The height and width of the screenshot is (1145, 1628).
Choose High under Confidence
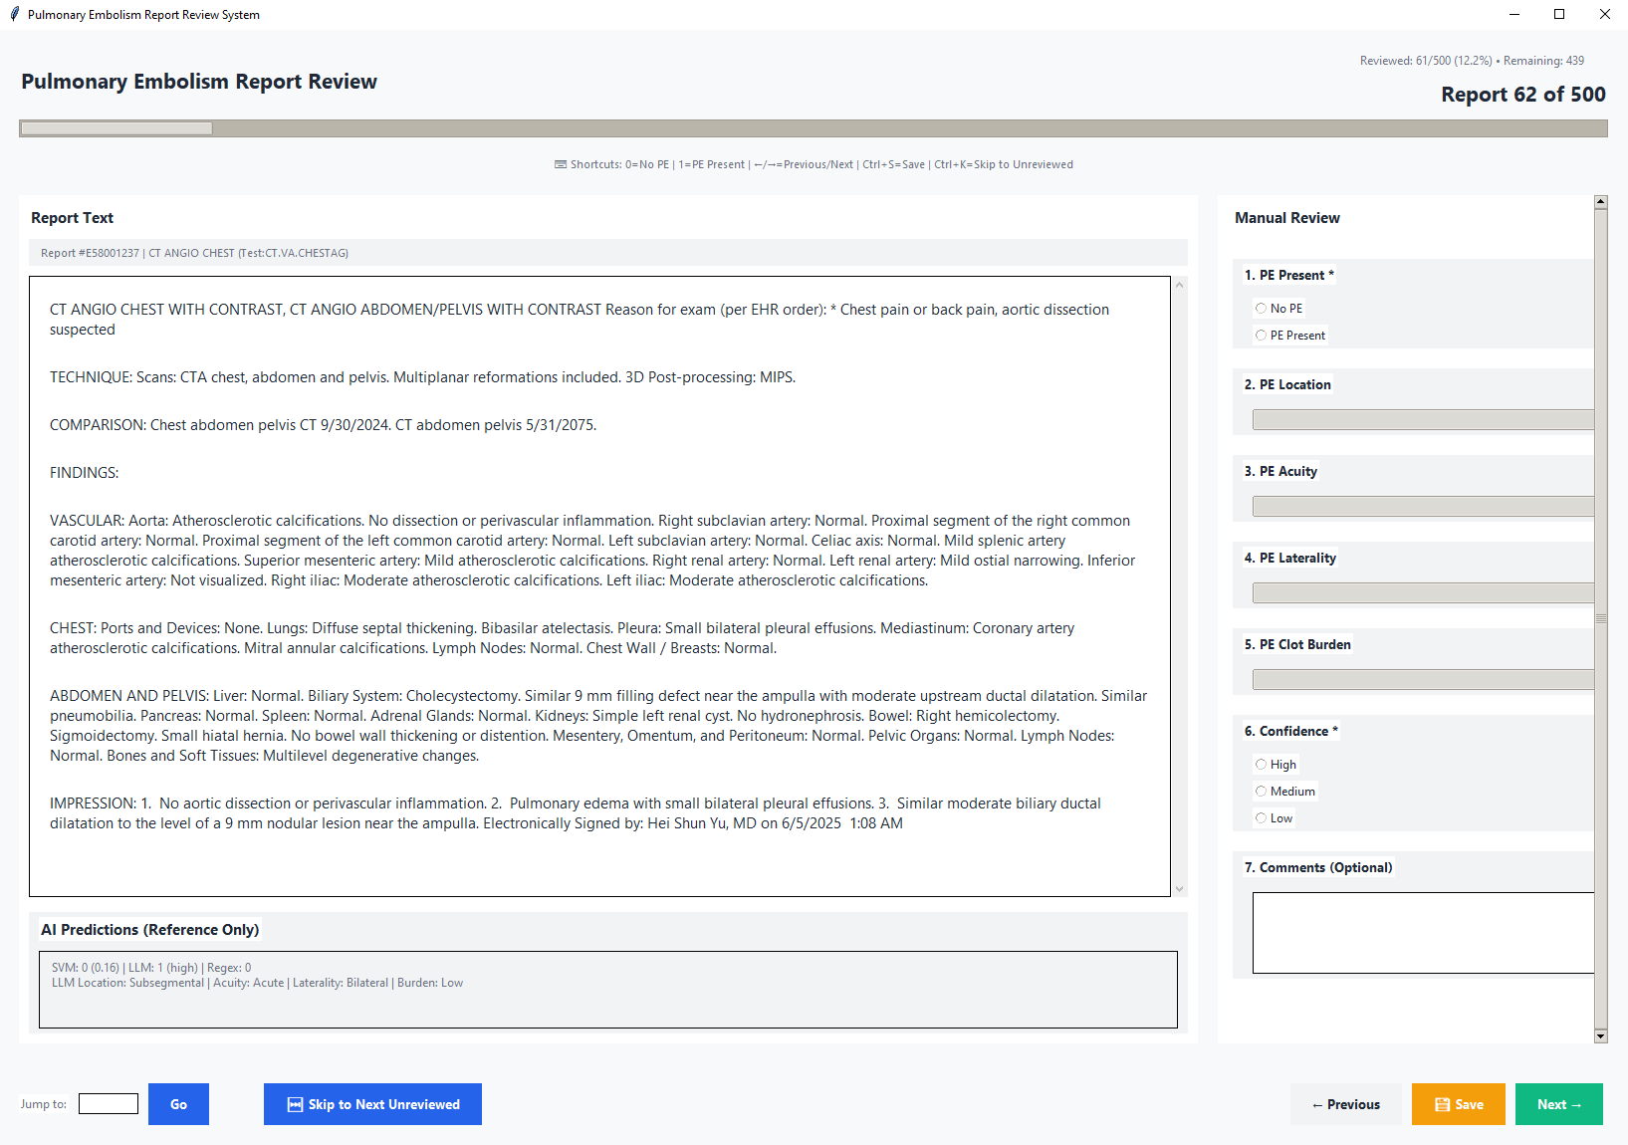(x=1261, y=764)
